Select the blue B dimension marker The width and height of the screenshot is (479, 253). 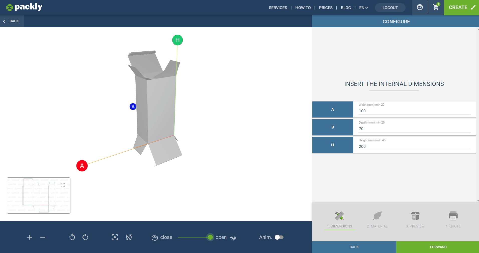(x=133, y=106)
